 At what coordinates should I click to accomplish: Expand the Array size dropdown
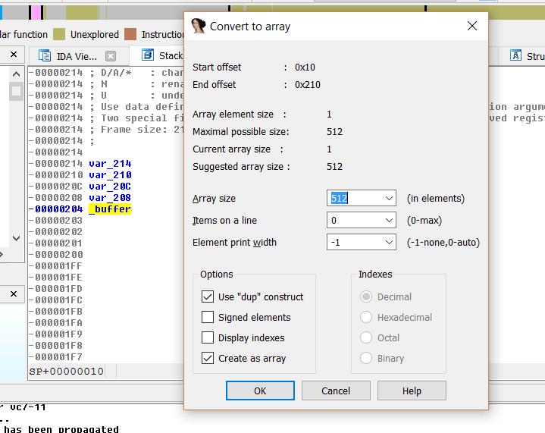[389, 199]
